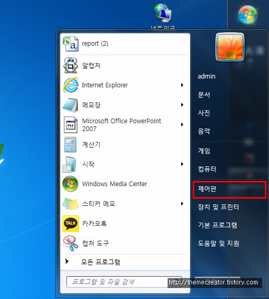This screenshot has height=299, width=269.
Task: Open 기본 프로그램 default programs
Action: 218,225
